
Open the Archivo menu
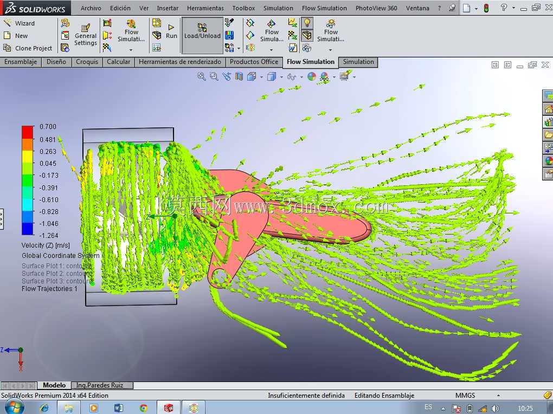pyautogui.click(x=91, y=8)
